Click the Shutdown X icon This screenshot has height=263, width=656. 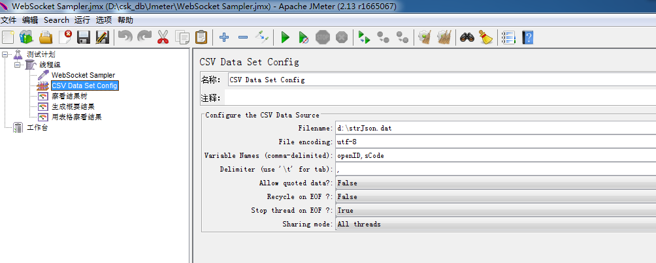[342, 37]
